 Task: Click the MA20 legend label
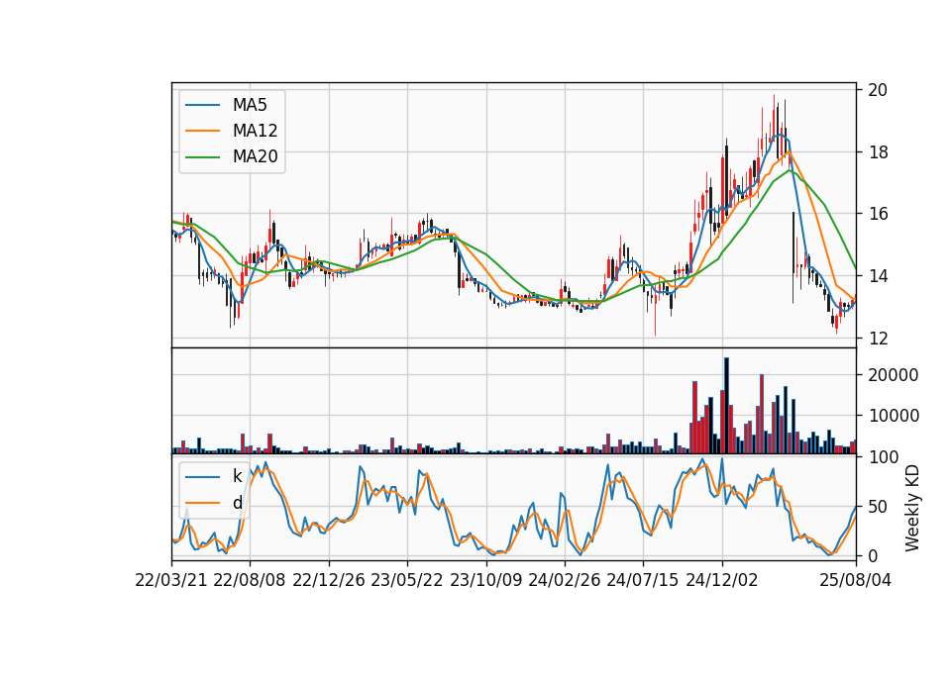pyautogui.click(x=255, y=157)
